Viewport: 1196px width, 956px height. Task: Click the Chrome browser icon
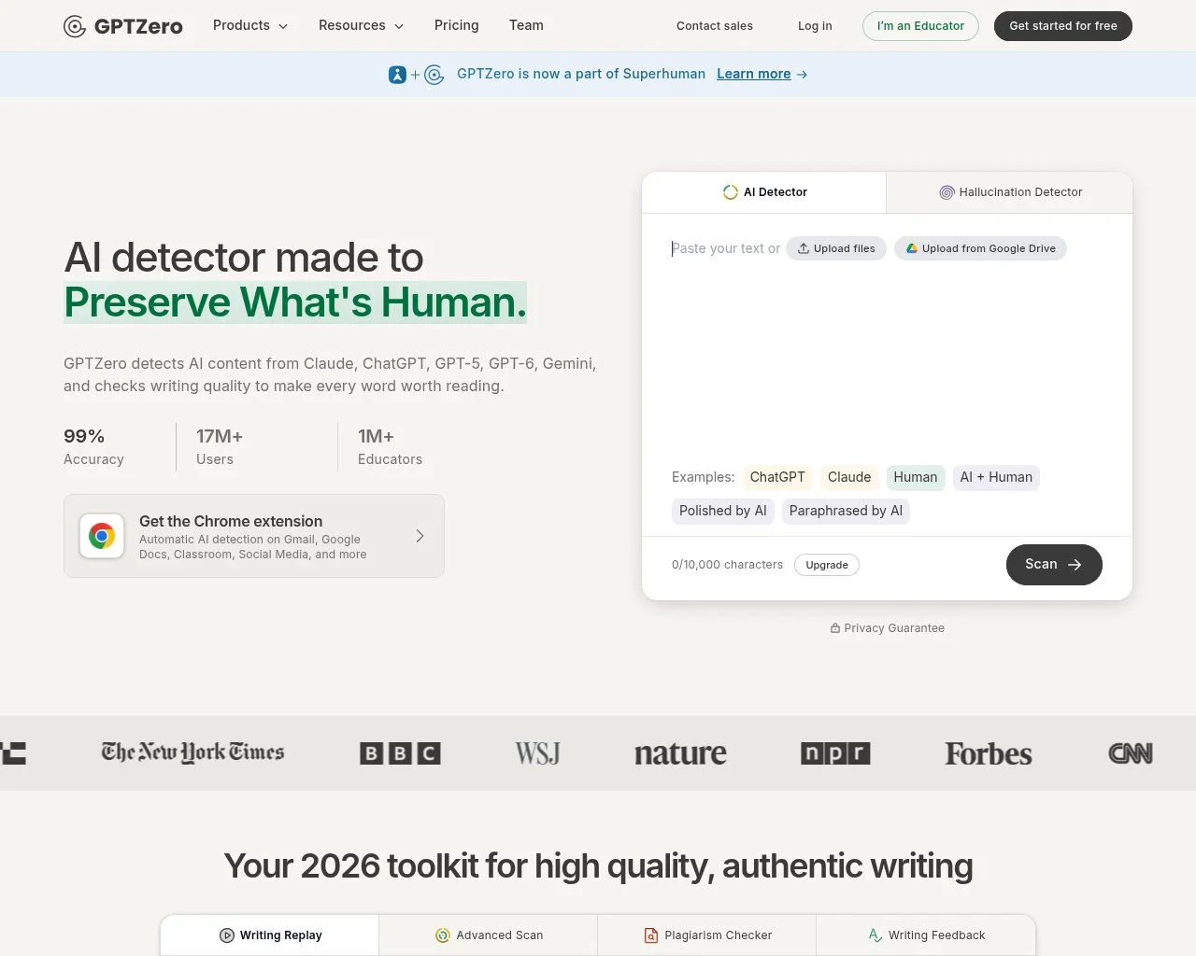[102, 536]
